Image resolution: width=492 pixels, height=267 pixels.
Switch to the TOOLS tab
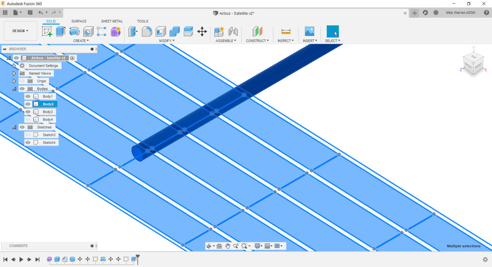142,21
